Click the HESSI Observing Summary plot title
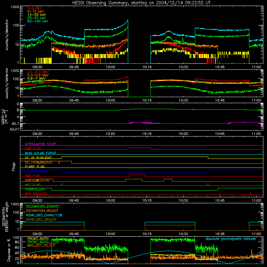267x267 pixels. 141,3
